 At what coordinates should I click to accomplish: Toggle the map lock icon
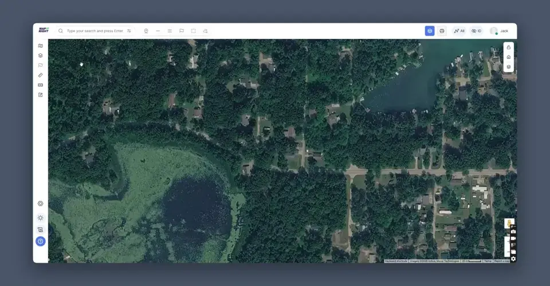[x=509, y=47]
